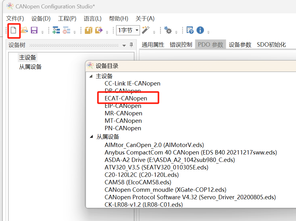Viewport: 296px width, 221px height.
Task: Open toolbar overflow arrow beside wand icon
Action: (154, 32)
